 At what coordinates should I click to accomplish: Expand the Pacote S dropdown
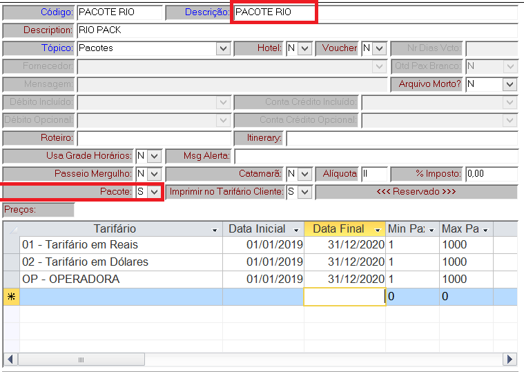click(x=154, y=192)
